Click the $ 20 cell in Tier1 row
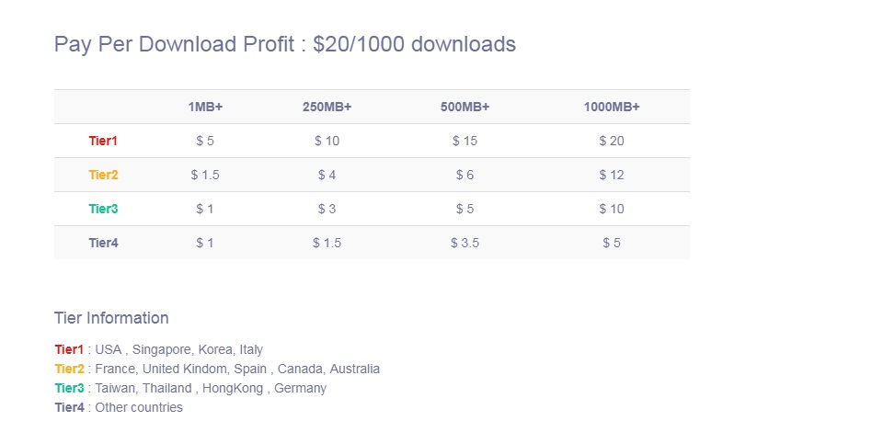The width and height of the screenshot is (872, 421). (611, 141)
